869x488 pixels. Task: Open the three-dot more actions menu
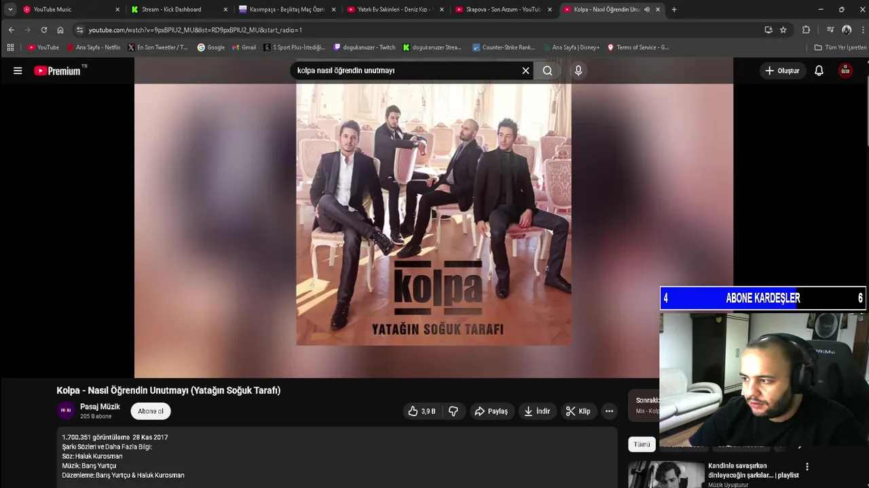609,411
